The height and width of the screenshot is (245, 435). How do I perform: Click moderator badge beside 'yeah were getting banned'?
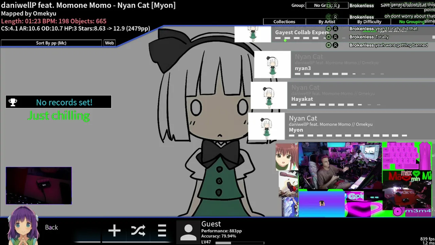[x=329, y=45]
